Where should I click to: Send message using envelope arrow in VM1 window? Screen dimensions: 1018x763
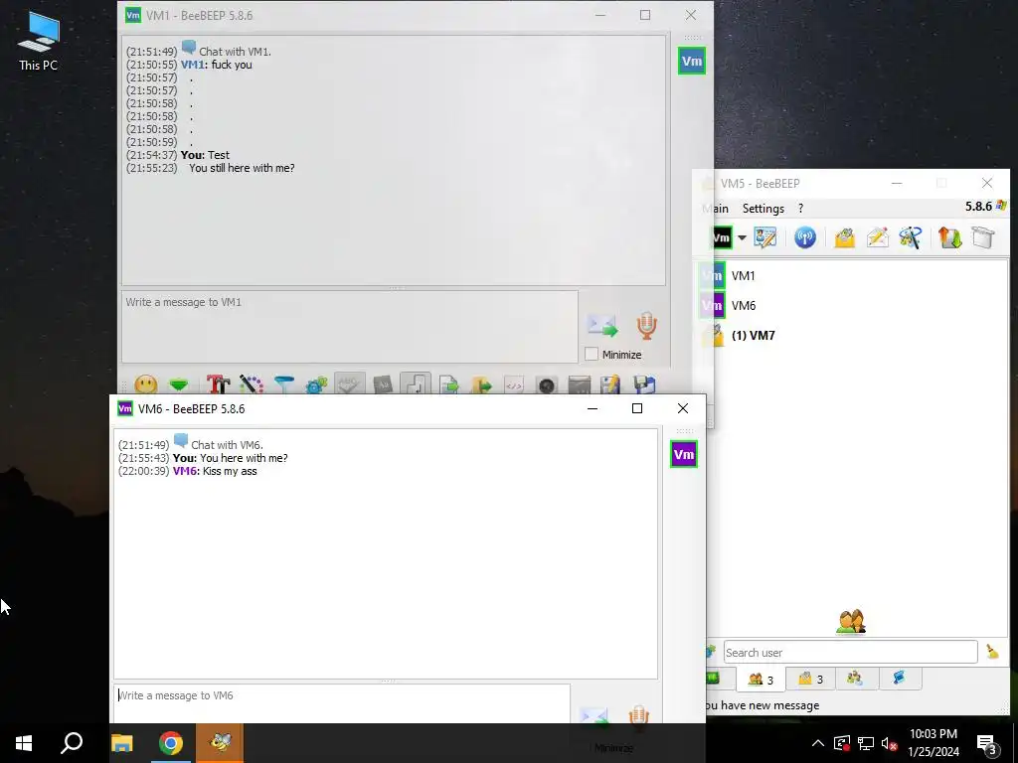[x=601, y=325]
